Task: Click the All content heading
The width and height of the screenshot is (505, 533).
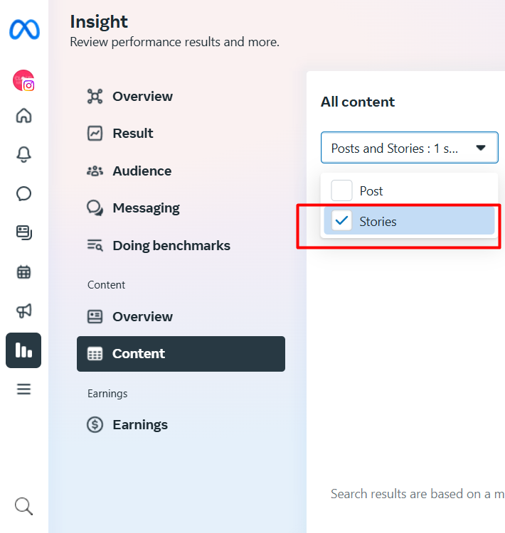Action: coord(358,102)
